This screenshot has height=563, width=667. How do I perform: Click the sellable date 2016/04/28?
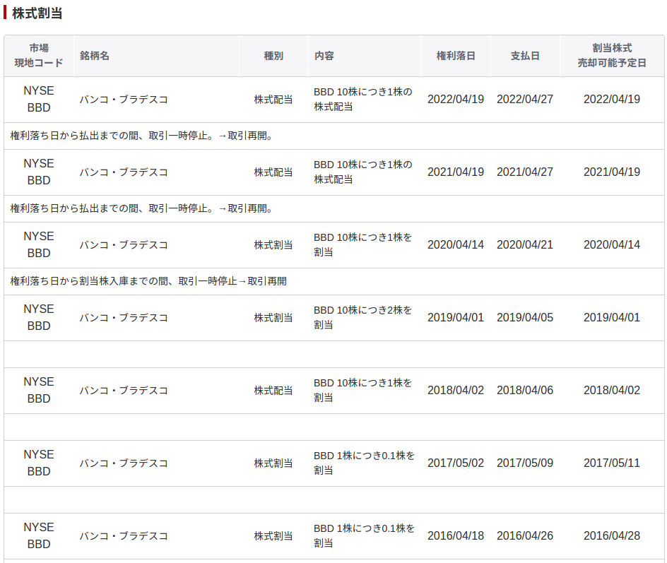coord(612,536)
